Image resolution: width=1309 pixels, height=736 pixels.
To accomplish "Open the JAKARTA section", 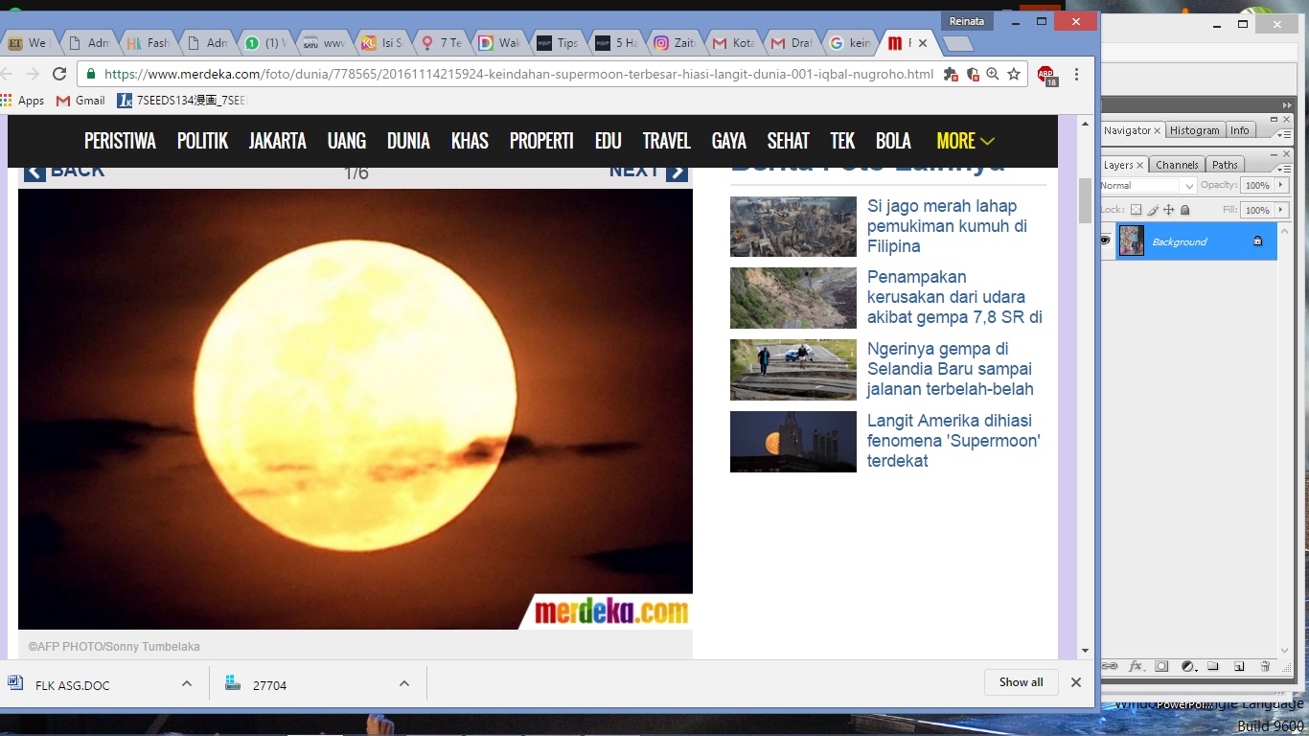I will click(x=277, y=141).
